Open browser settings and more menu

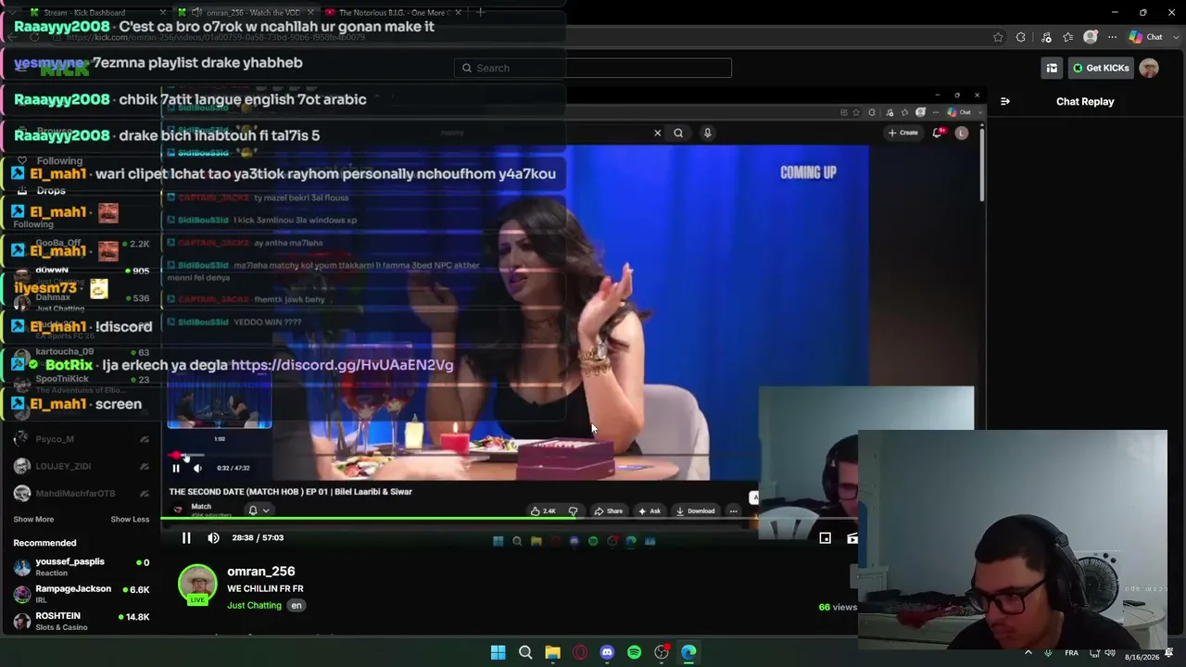pyautogui.click(x=1112, y=37)
